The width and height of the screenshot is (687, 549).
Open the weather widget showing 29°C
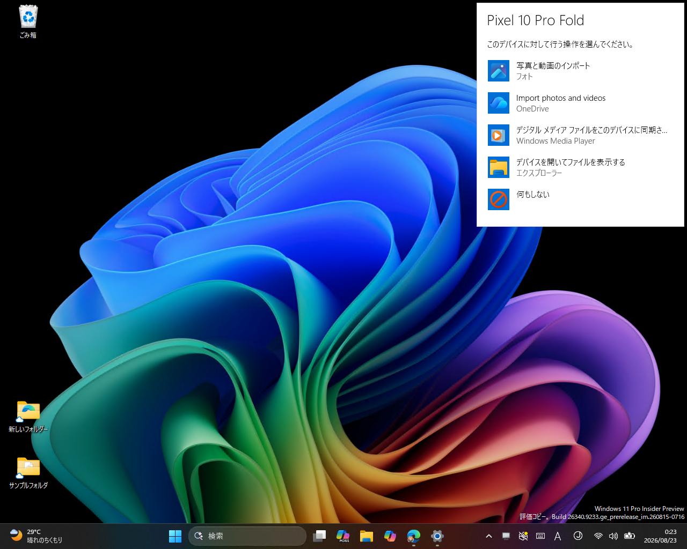pyautogui.click(x=36, y=536)
